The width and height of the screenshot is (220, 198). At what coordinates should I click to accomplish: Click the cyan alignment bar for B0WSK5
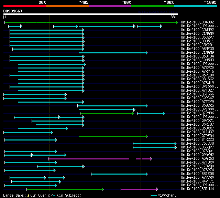[x=112, y=106]
